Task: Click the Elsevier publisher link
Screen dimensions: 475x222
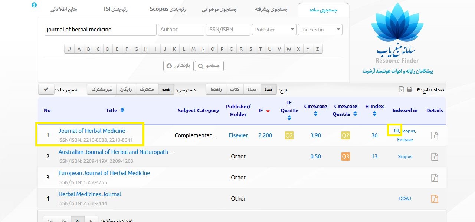Action: point(238,135)
